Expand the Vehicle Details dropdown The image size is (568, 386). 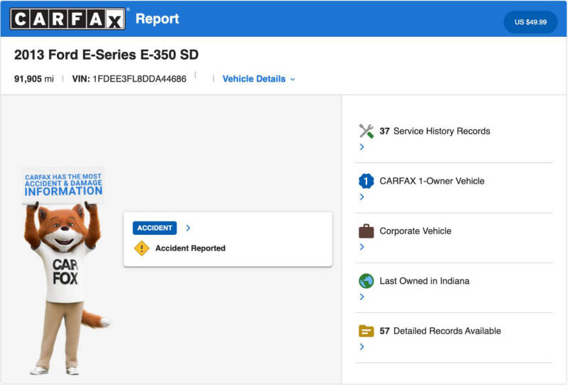259,79
